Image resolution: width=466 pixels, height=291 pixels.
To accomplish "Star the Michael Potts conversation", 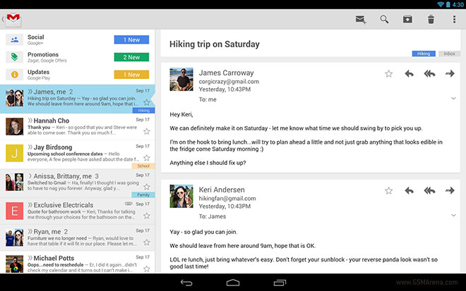I will point(147,268).
